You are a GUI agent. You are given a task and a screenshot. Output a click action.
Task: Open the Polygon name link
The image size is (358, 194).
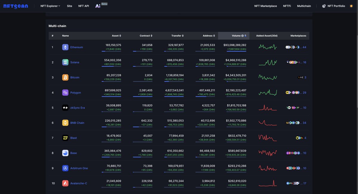(75, 93)
